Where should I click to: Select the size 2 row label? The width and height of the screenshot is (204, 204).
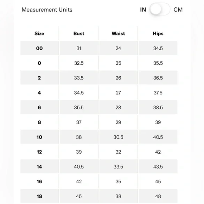39,78
